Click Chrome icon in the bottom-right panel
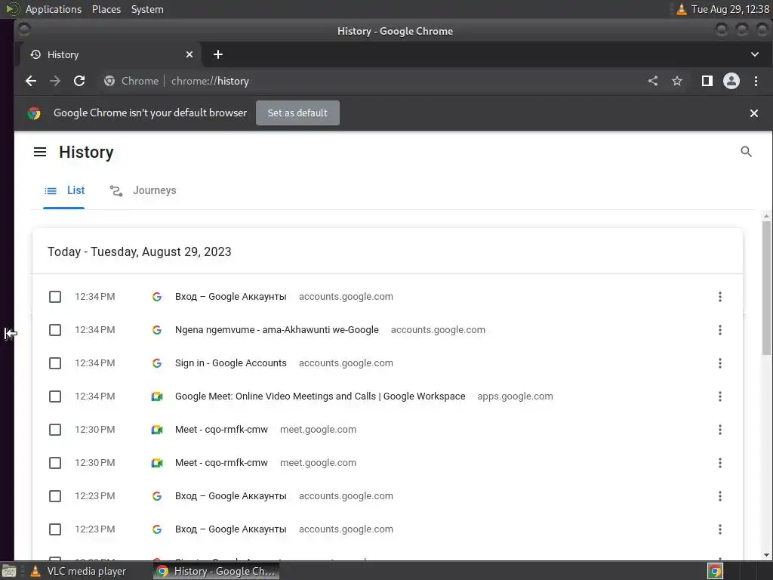 [715, 571]
